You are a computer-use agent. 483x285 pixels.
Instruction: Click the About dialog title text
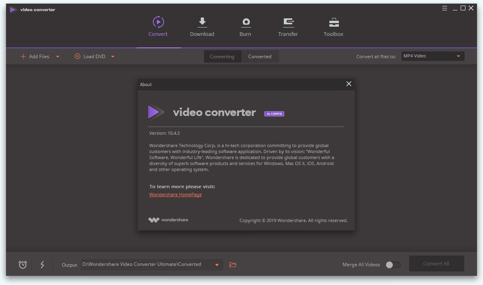coord(146,85)
